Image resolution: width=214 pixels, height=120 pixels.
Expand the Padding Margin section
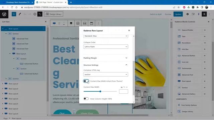point(105,58)
